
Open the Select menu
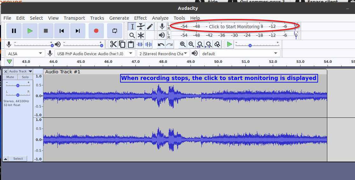pos(36,18)
